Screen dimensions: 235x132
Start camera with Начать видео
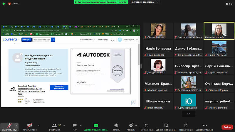tap(30, 127)
